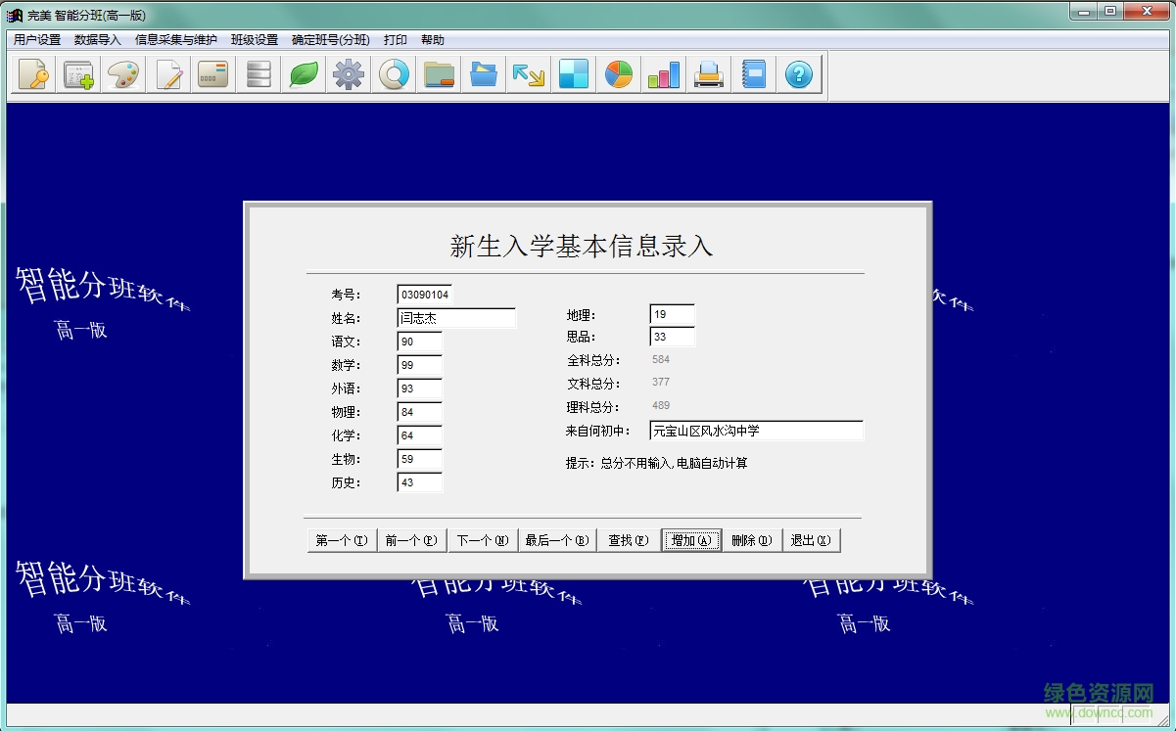Click the diagonal arrows import/export icon
Screen dimensions: 1176x731
coord(528,73)
